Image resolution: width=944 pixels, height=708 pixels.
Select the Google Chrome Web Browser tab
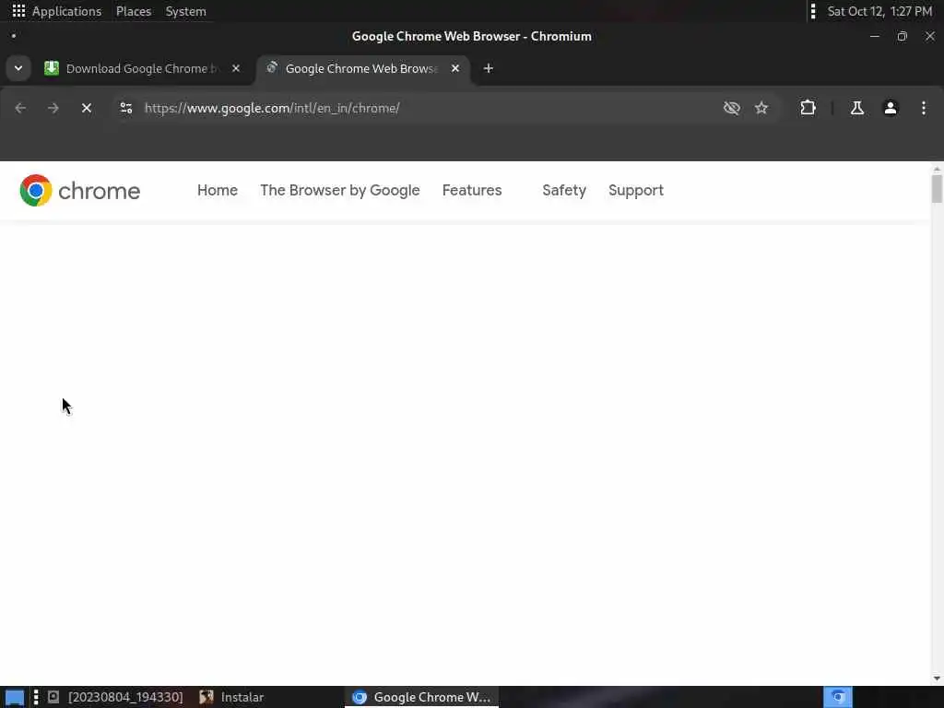363,68
